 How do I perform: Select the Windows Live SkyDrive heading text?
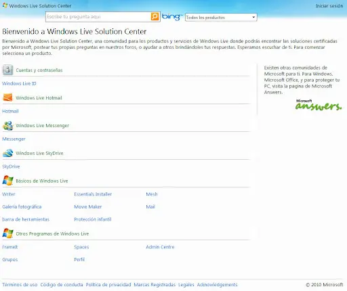[39, 153]
